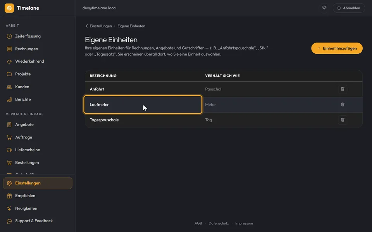Click the Einstellungen gear icon

tap(9, 183)
